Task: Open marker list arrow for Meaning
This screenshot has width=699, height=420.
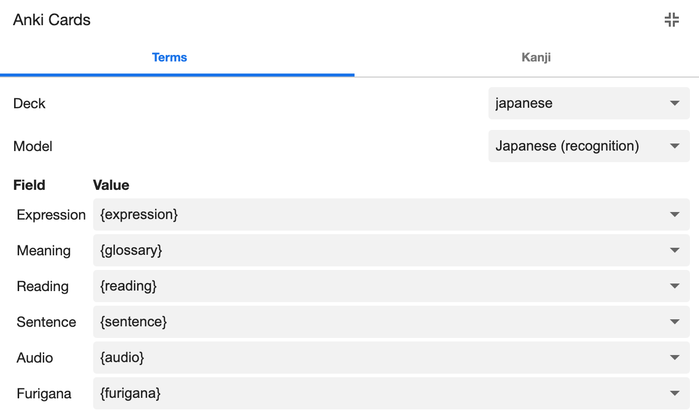Action: [675, 250]
